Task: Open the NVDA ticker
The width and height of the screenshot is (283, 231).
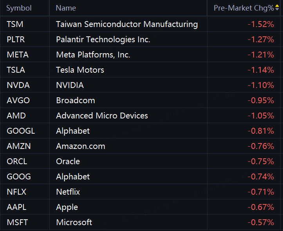Action: [18, 85]
